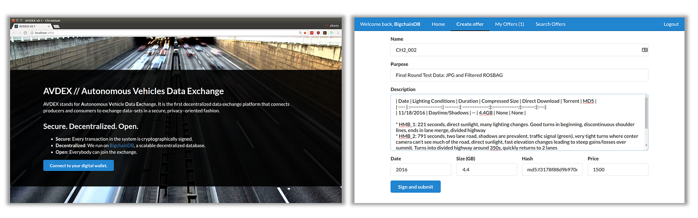
Task: Reload the page in Chromium
Action: [25, 33]
